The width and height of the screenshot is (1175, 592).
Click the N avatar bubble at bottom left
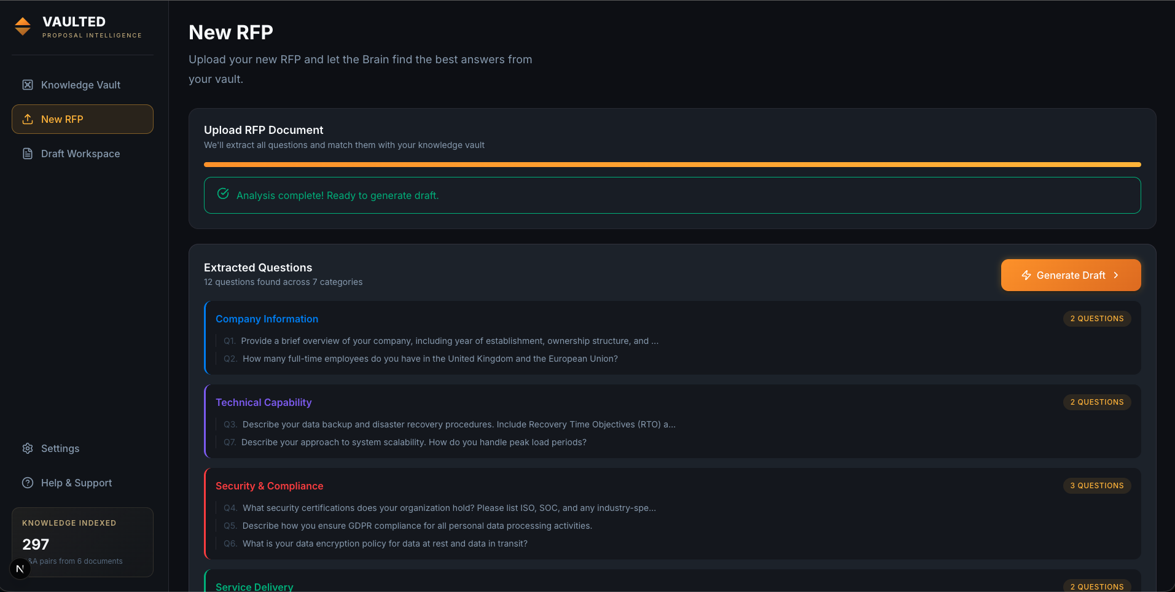(20, 568)
